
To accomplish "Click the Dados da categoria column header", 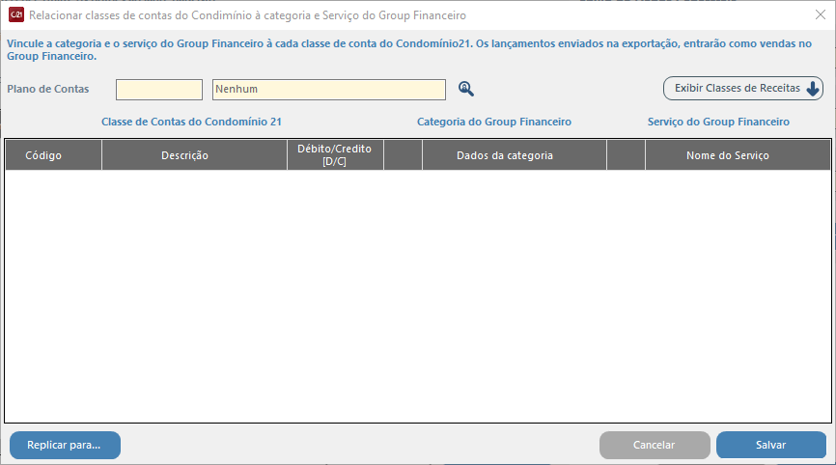I will pyautogui.click(x=515, y=155).
